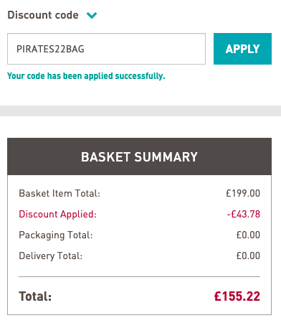The height and width of the screenshot is (323, 281).
Task: Click the word successfully in confirmation message
Action: (x=140, y=76)
